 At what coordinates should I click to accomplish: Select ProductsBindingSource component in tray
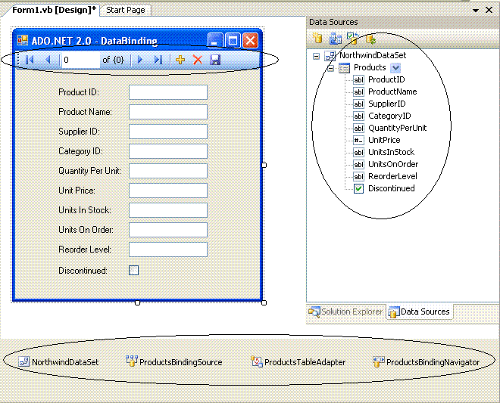coord(174,362)
